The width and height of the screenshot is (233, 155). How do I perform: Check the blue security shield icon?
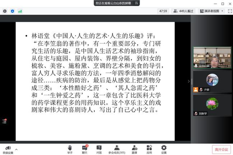[x=13, y=11]
